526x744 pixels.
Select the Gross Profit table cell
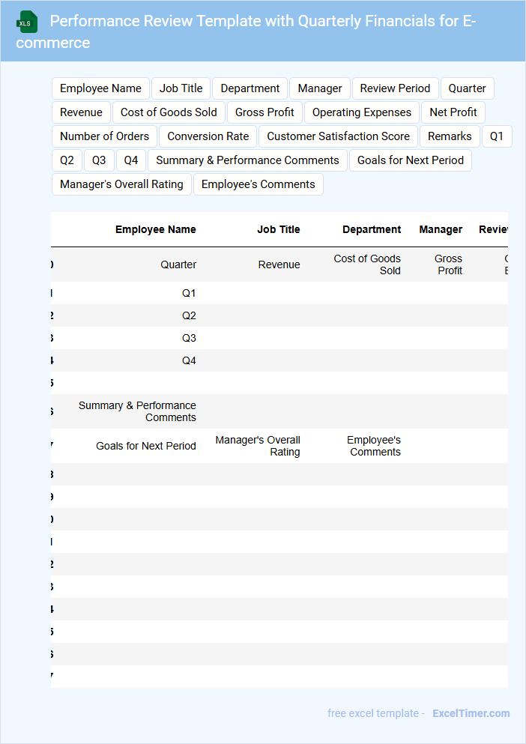(x=448, y=264)
